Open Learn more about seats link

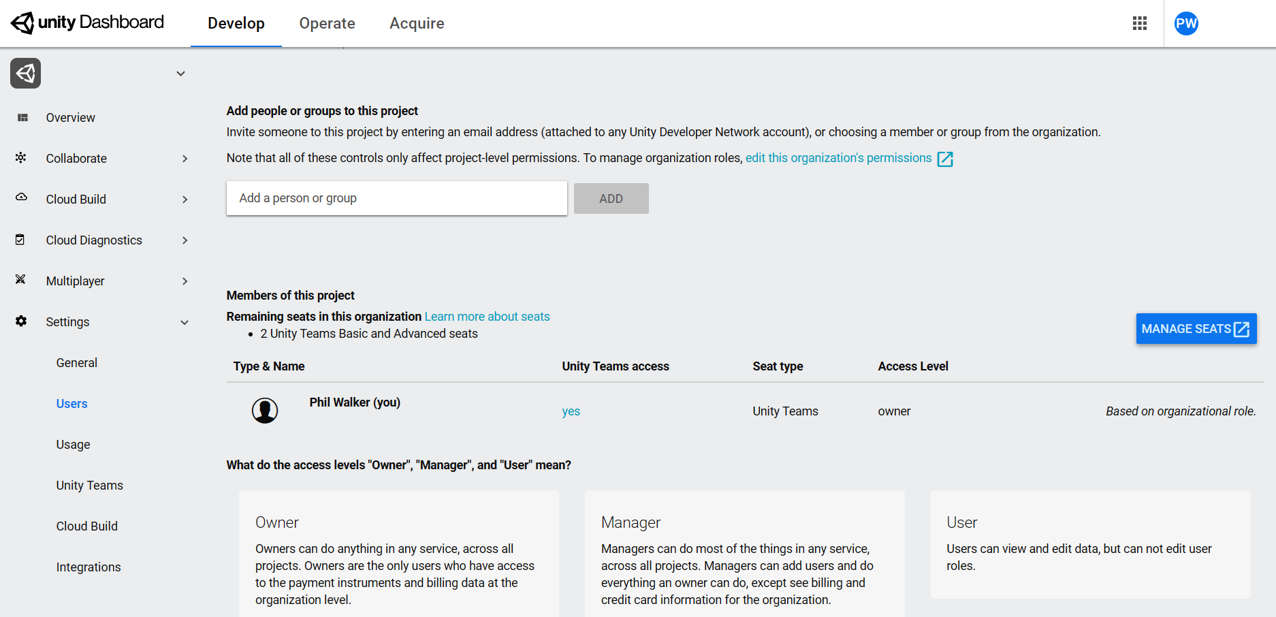coord(487,317)
